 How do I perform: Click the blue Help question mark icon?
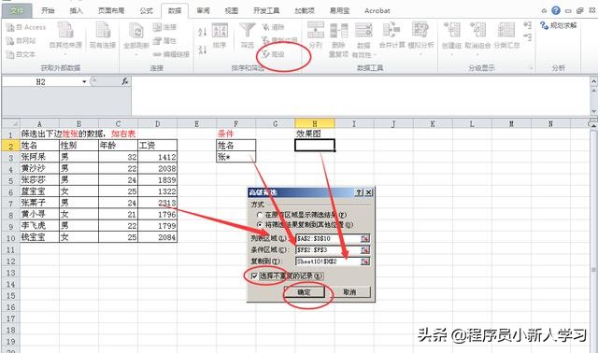(556, 10)
